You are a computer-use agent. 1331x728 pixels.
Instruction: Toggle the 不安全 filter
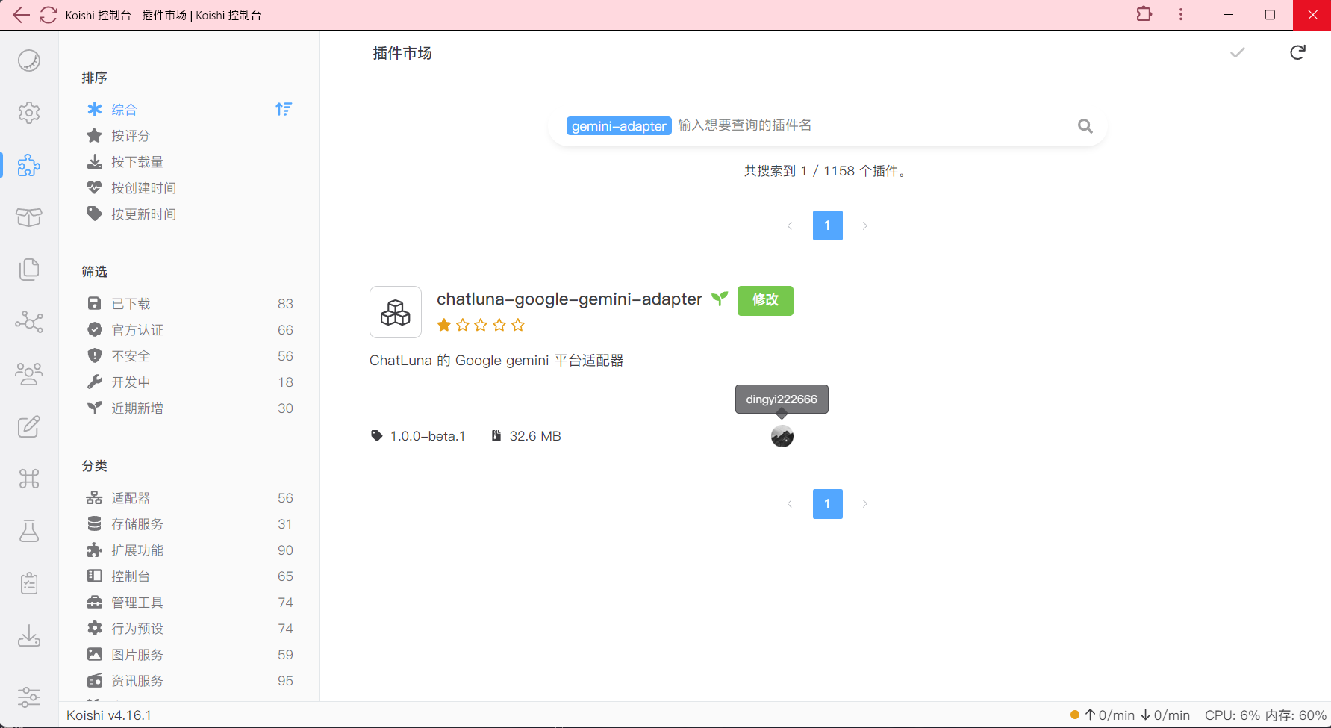131,356
